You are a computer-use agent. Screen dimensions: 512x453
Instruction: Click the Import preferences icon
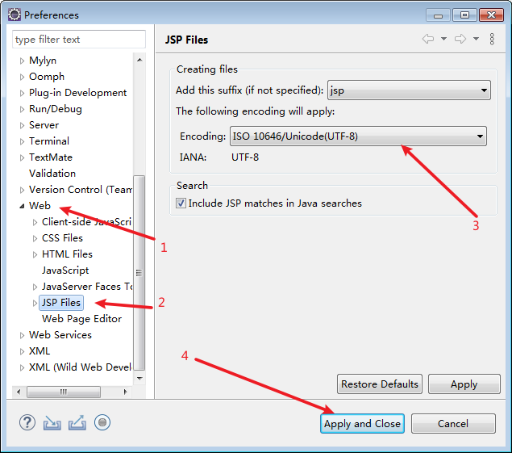pyautogui.click(x=52, y=422)
